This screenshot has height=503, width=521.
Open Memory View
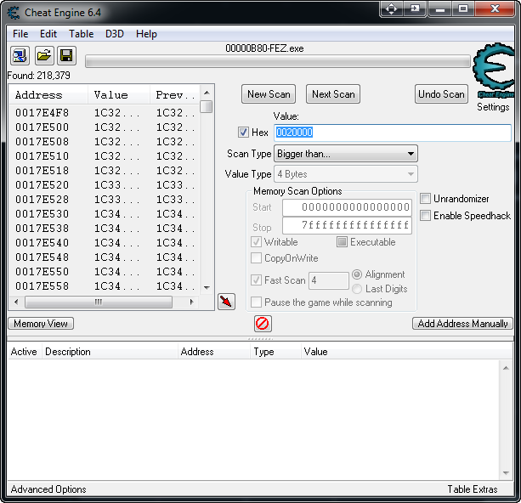click(41, 323)
